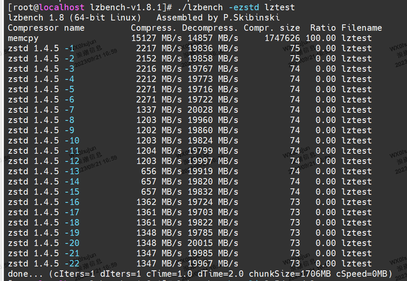Image resolution: width=407 pixels, height=281 pixels.
Task: Click 'zstd 1.4.5 -1' row name
Action: (41, 49)
